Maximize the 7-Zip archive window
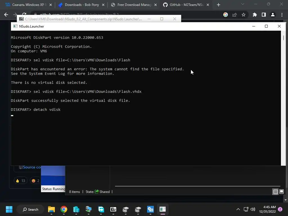Viewport: 288px width, 216px height. (162, 19)
